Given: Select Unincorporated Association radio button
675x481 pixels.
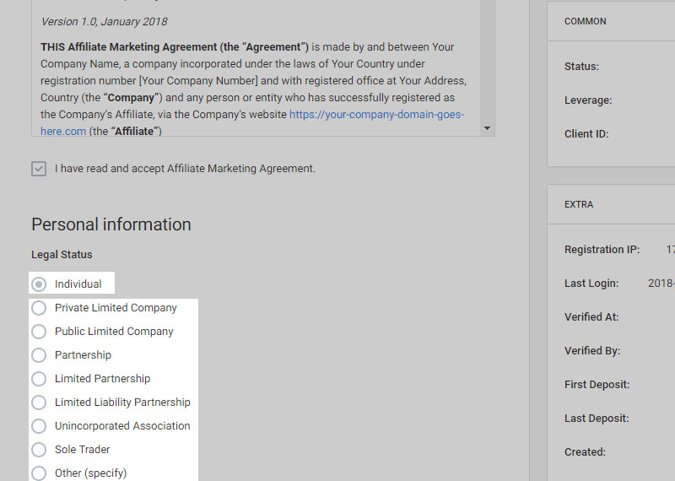Looking at the screenshot, I should pos(39,426).
